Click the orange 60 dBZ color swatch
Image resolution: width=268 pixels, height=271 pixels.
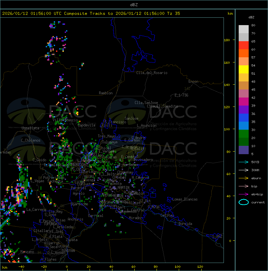click(244, 53)
